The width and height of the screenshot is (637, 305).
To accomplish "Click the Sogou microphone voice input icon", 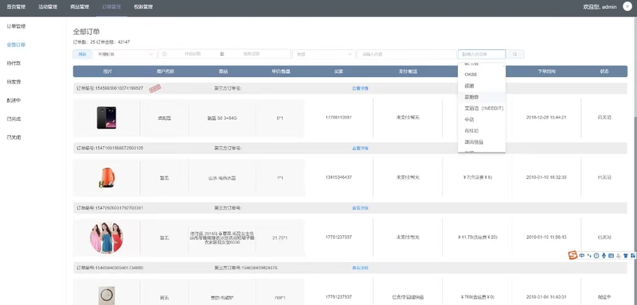I will coord(604,256).
